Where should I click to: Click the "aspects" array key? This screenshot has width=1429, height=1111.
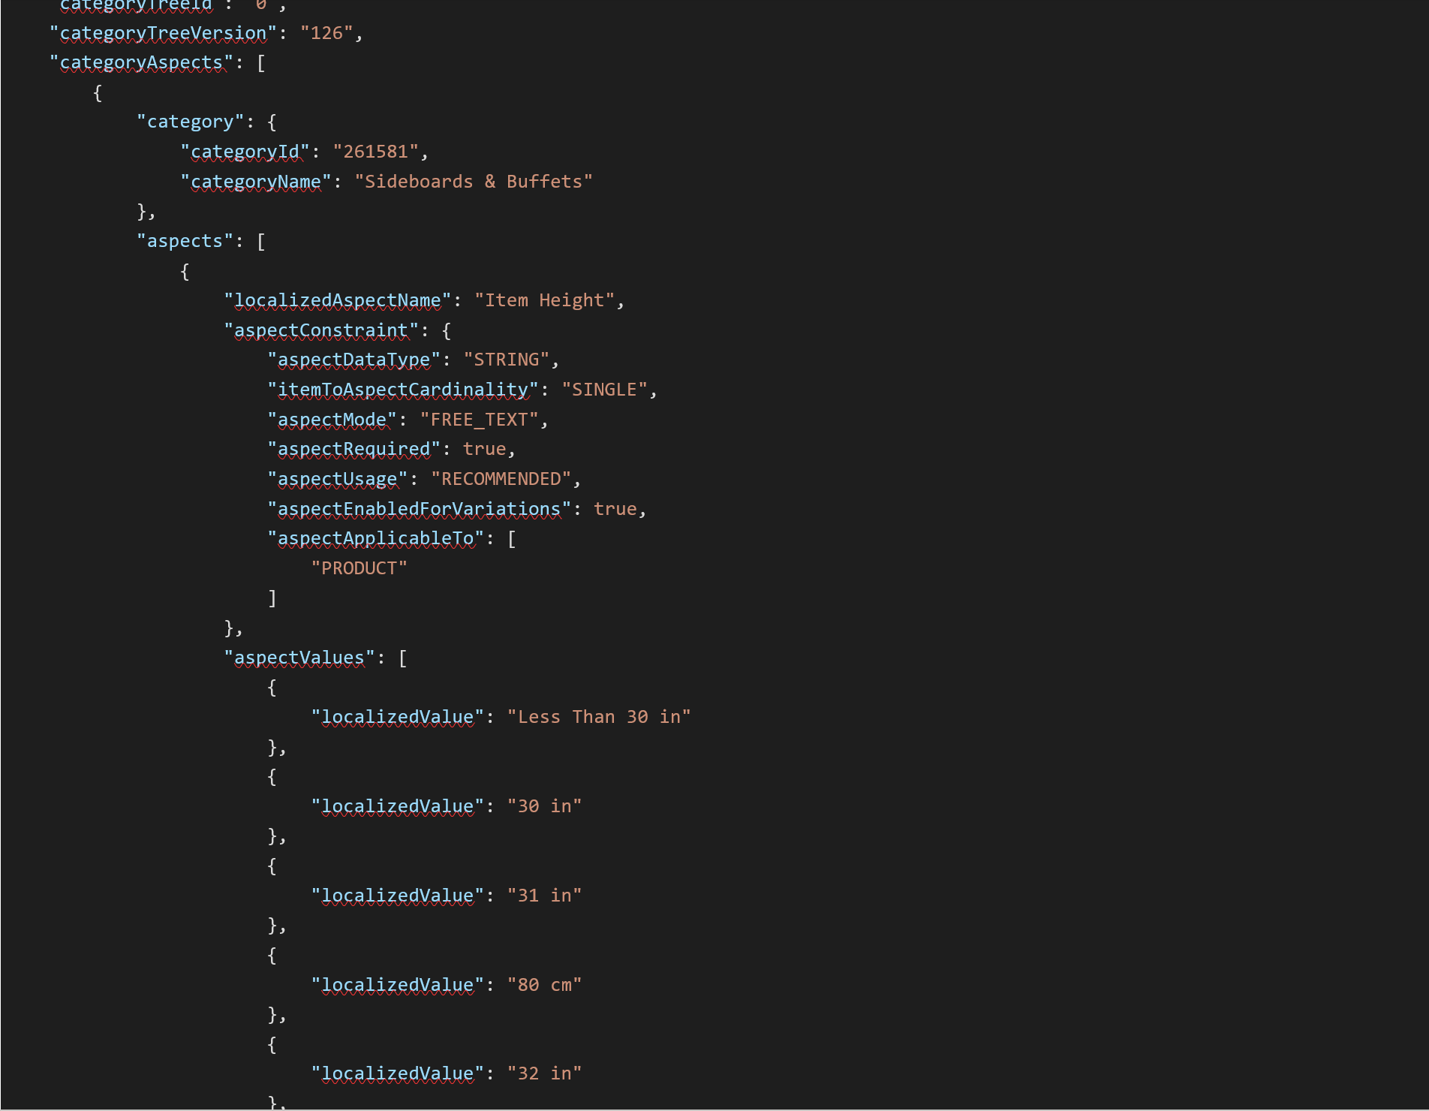pos(185,241)
